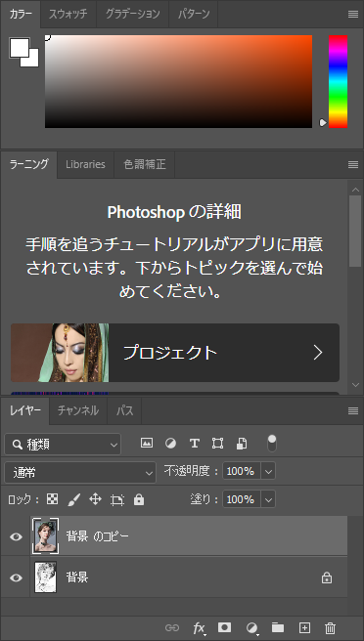Open the 通常 blend mode dropdown

pos(80,473)
